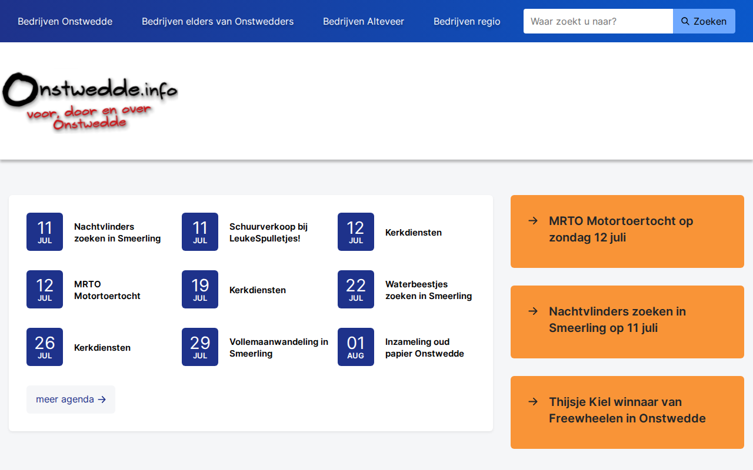Focus the 'Waar zoekt u naar?' search field
This screenshot has width=753, height=470.
(598, 21)
